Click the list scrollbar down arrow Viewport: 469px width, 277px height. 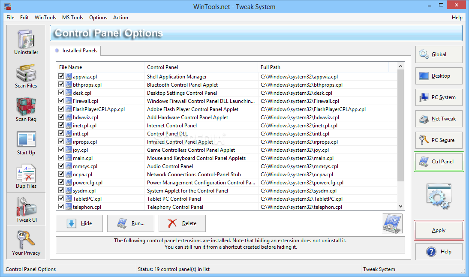coord(400,206)
